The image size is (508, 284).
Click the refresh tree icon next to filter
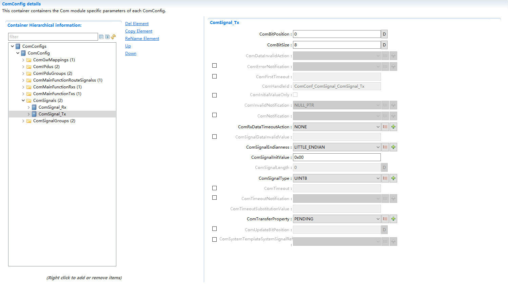coord(113,37)
